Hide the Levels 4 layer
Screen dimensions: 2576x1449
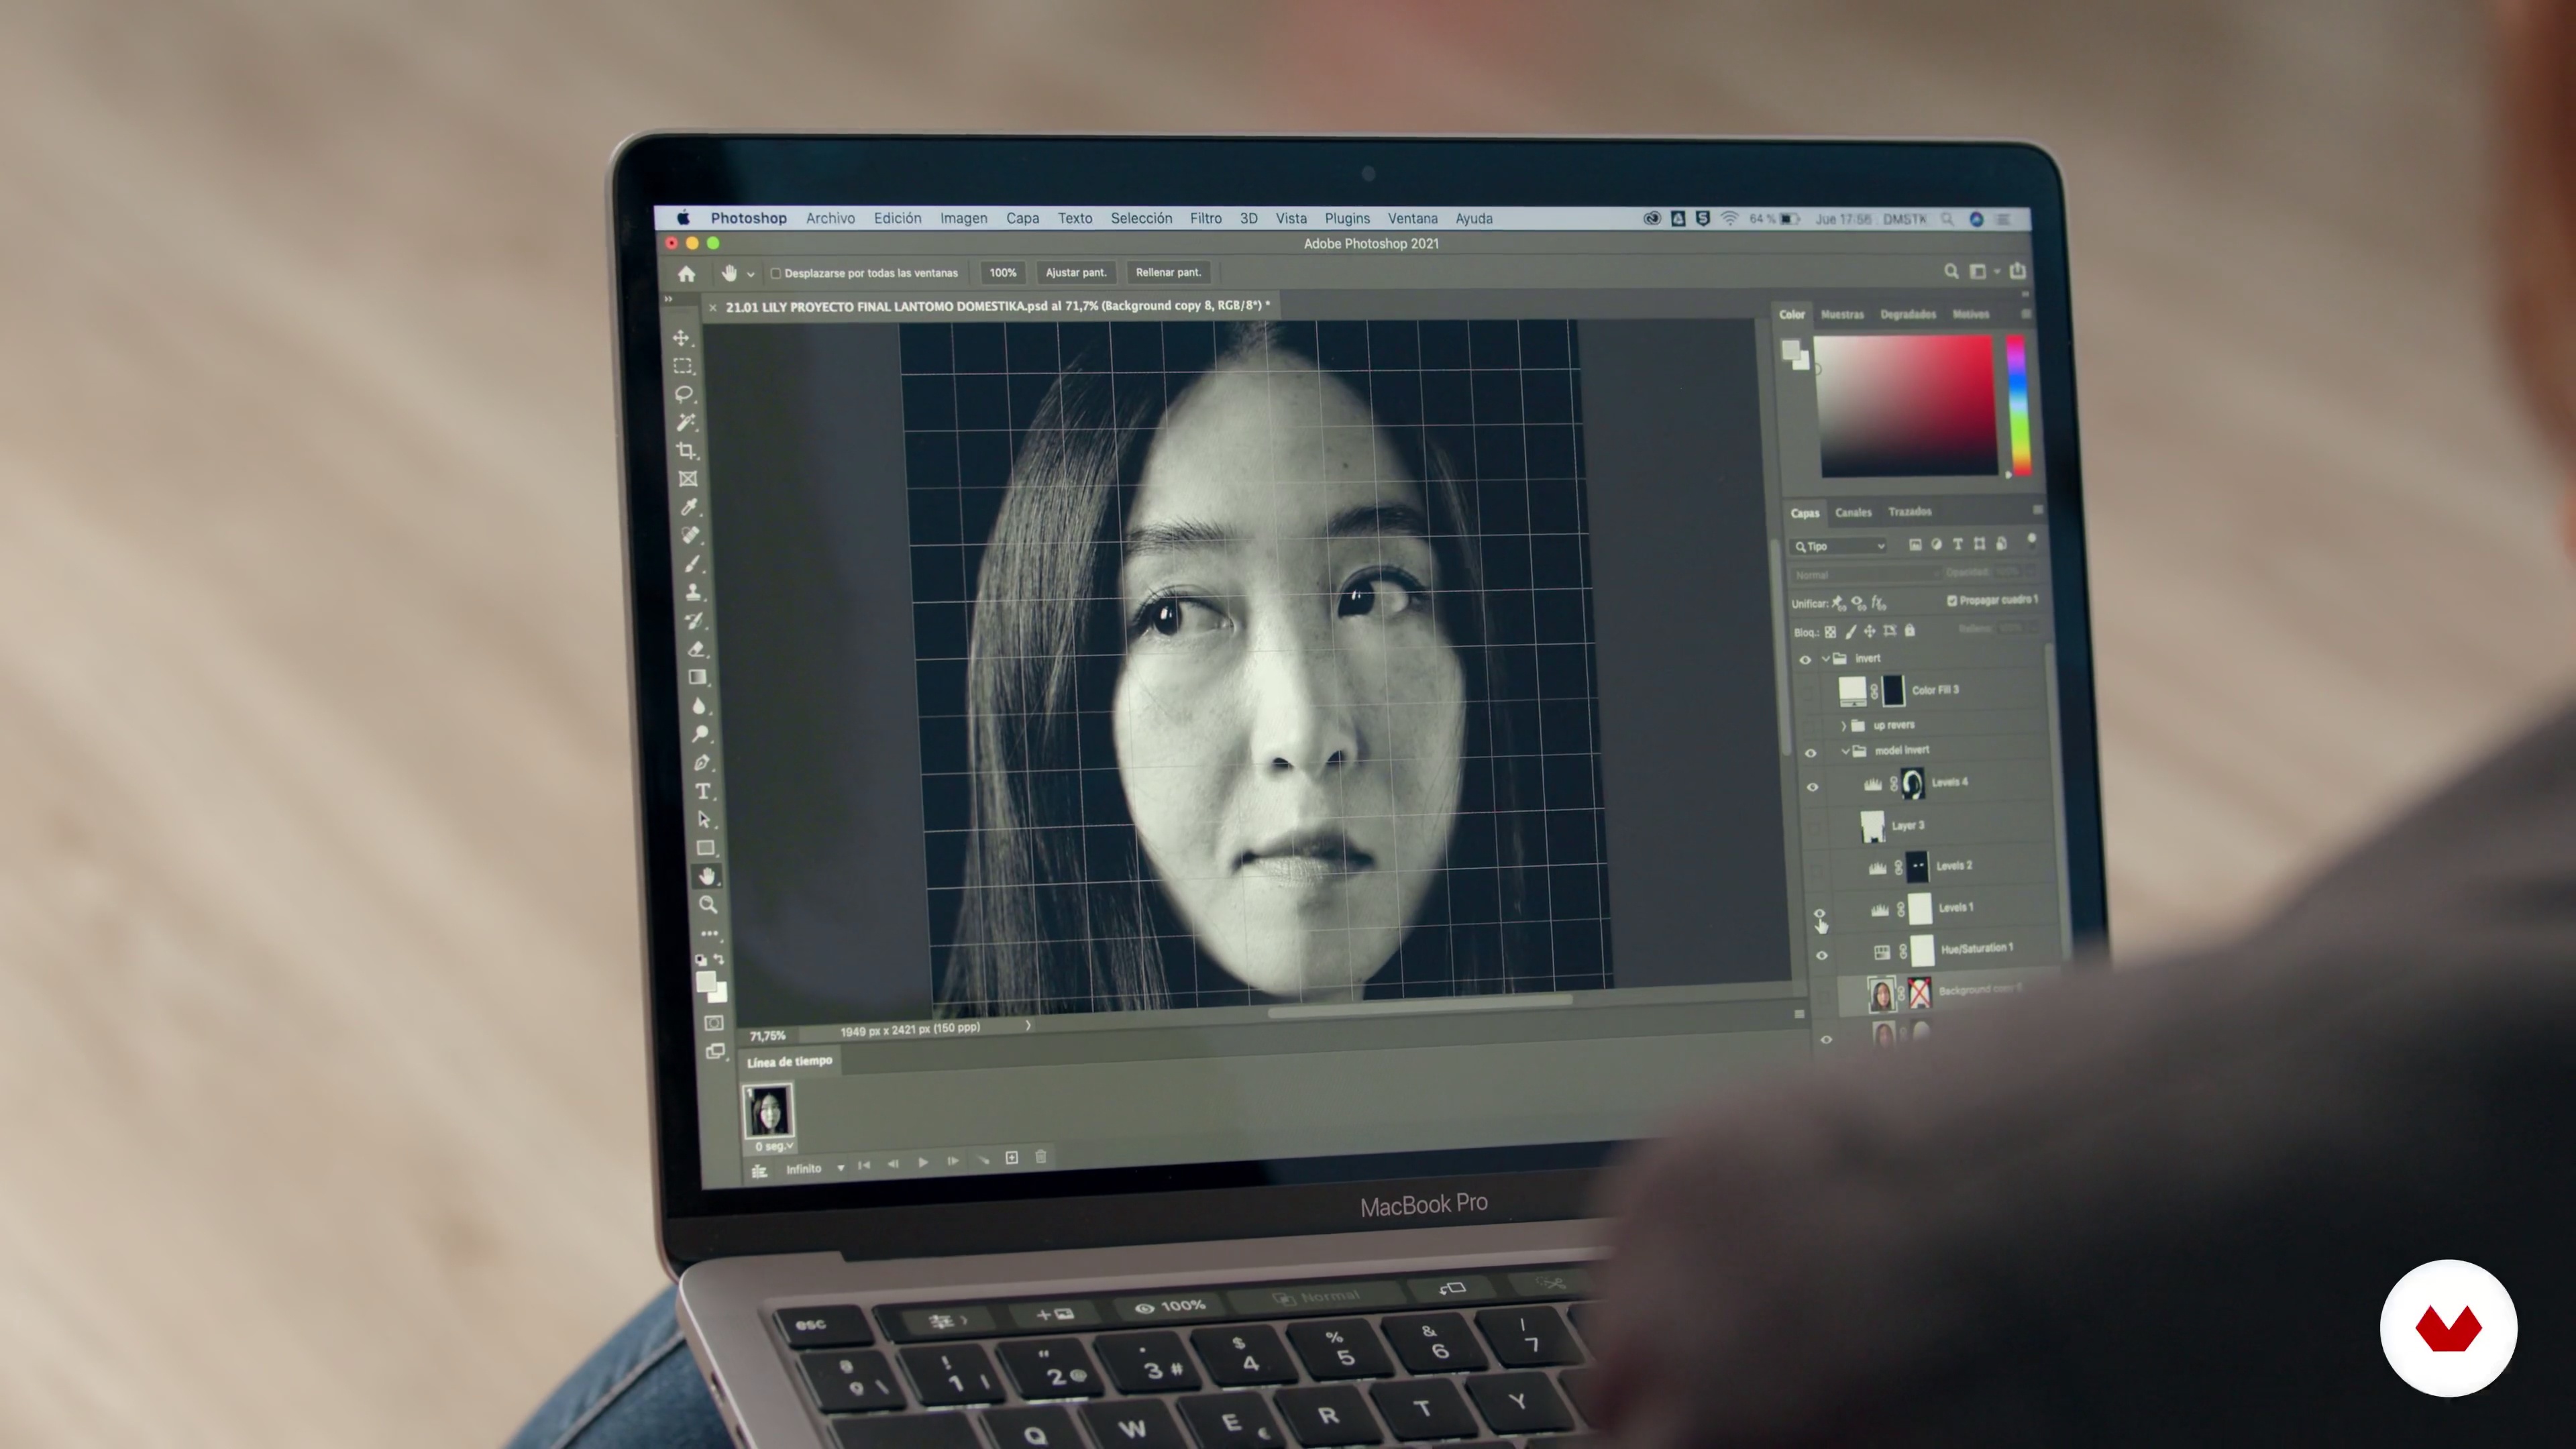click(x=1812, y=787)
